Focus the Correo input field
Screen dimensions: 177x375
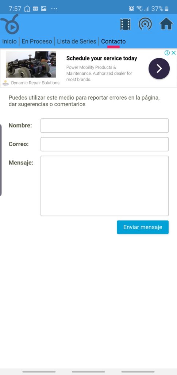105,144
